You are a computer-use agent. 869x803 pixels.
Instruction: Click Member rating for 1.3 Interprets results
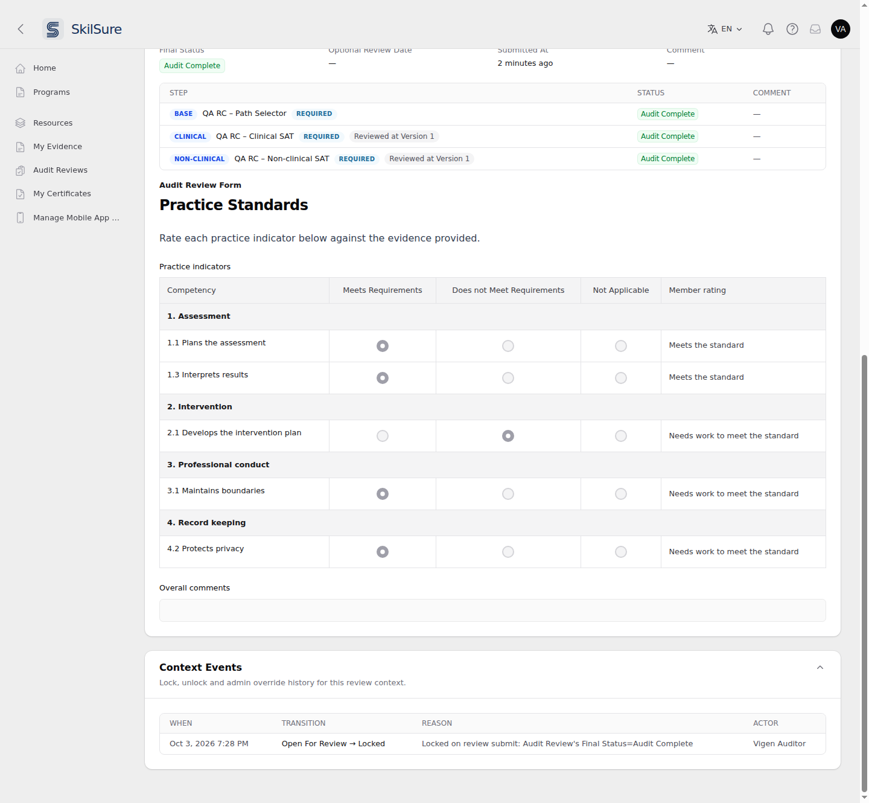[706, 377]
